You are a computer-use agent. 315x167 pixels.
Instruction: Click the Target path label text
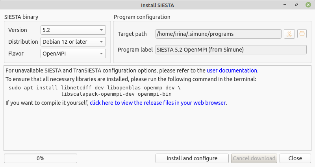(132, 34)
